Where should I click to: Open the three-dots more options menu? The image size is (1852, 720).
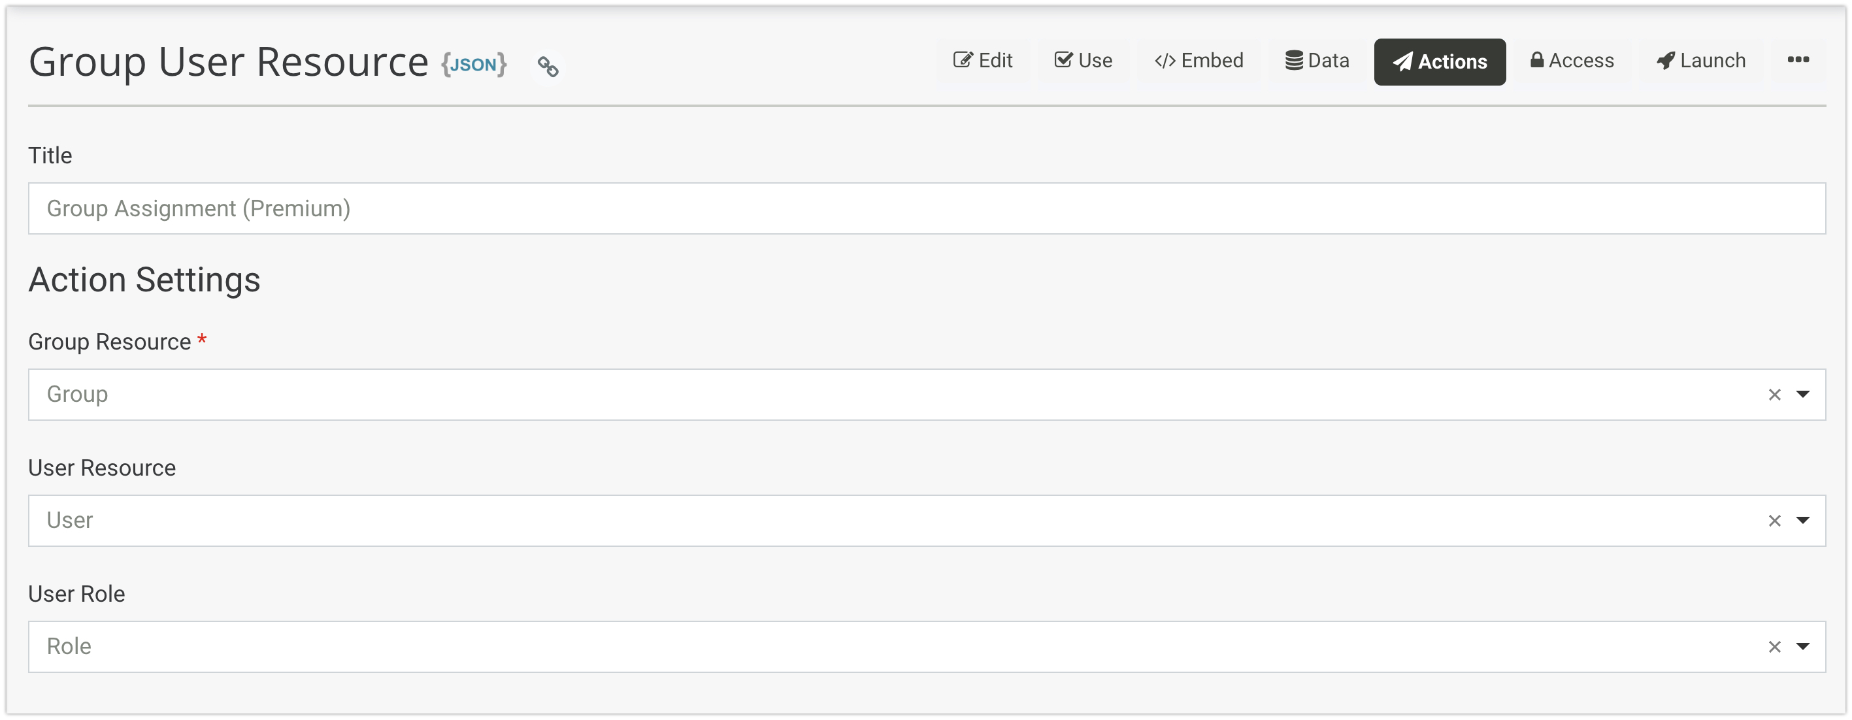click(x=1797, y=60)
